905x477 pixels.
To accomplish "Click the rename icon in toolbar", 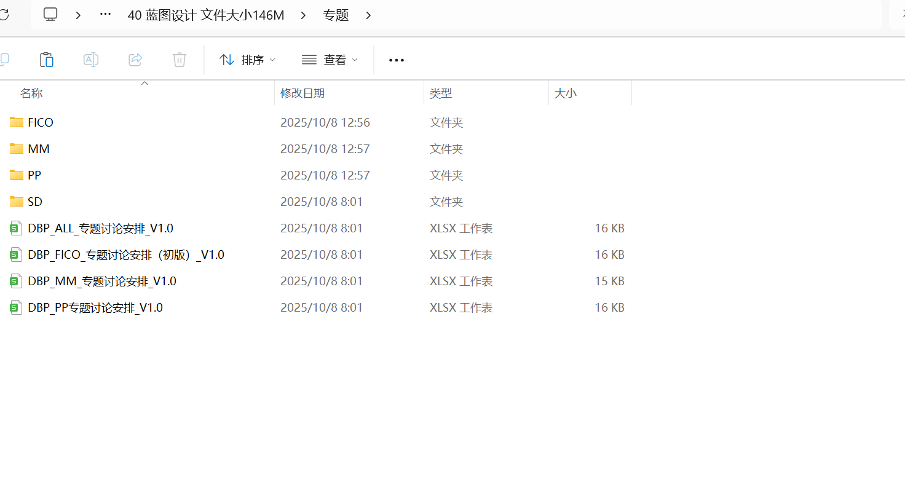I will click(91, 60).
